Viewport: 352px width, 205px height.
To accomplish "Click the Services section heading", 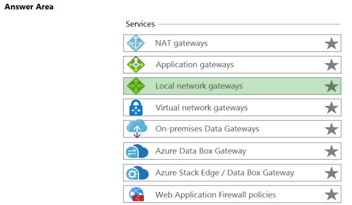I will [x=140, y=24].
